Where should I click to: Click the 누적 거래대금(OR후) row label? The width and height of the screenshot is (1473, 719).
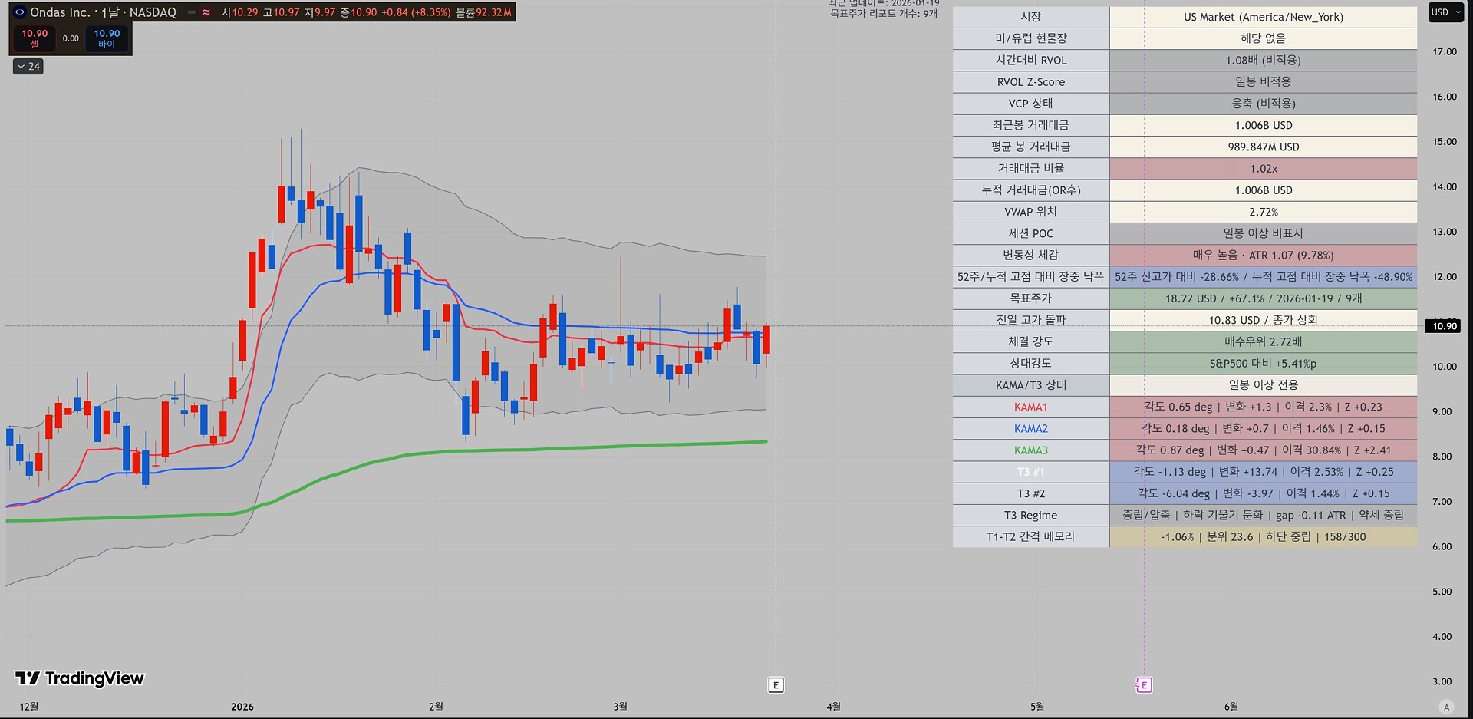[1030, 190]
